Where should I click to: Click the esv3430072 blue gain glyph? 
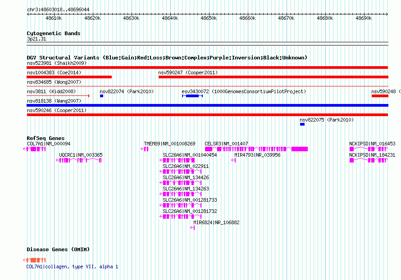[192, 96]
